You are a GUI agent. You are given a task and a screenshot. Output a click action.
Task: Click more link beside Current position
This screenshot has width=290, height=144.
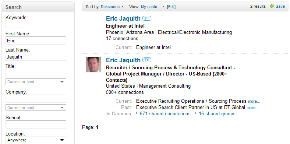coord(254,101)
